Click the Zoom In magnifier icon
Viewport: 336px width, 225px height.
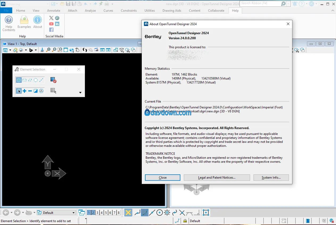tap(48, 50)
